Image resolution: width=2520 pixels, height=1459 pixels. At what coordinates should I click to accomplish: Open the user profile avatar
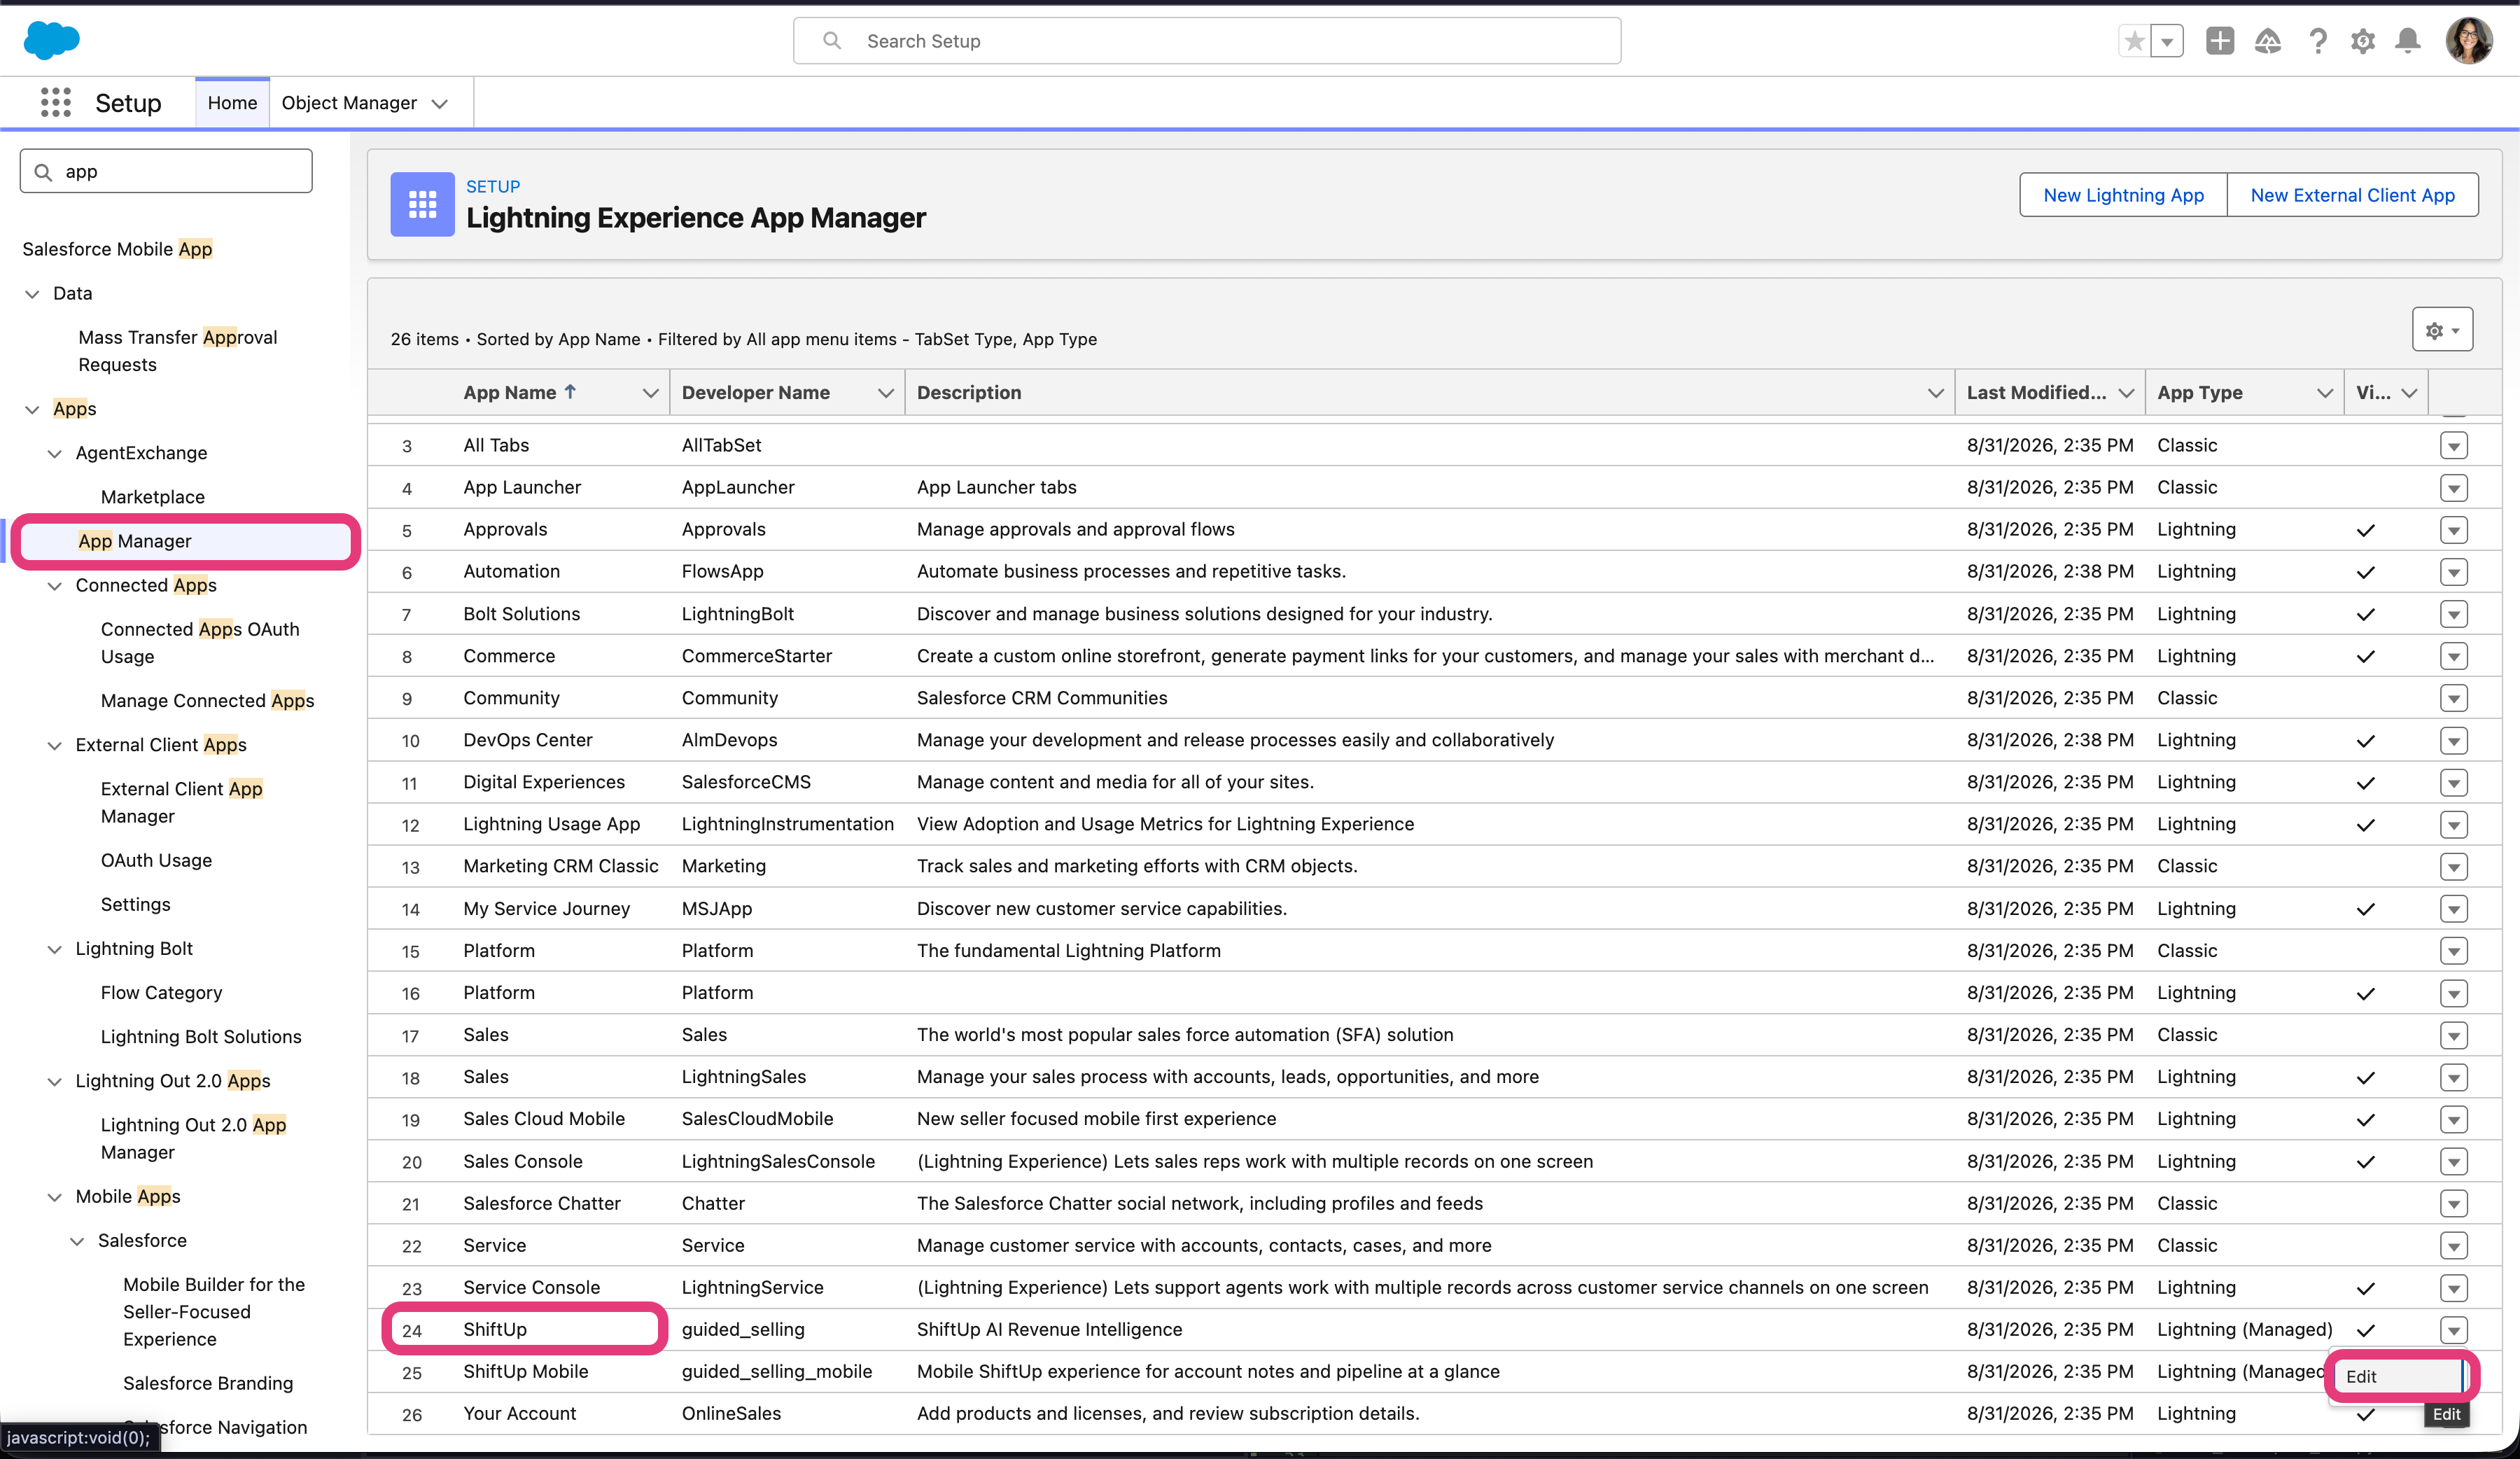point(2469,41)
